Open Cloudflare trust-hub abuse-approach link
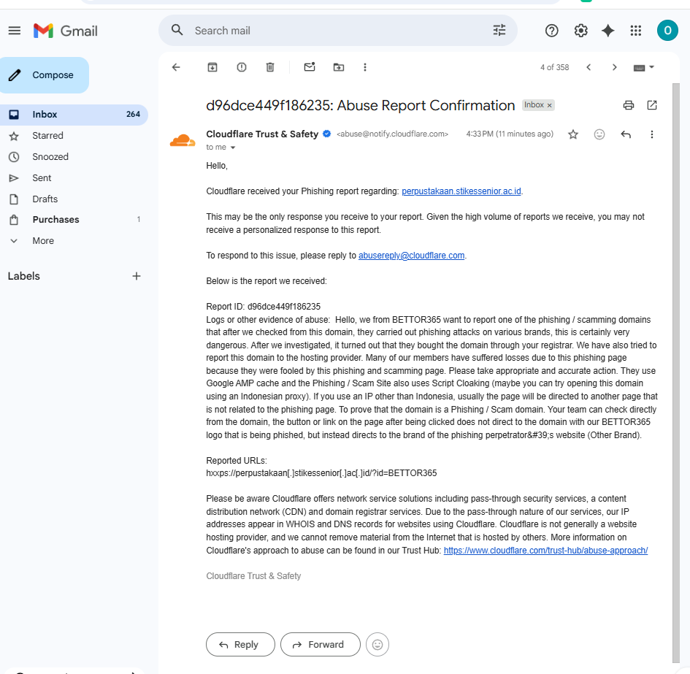690x674 pixels. pyautogui.click(x=545, y=551)
